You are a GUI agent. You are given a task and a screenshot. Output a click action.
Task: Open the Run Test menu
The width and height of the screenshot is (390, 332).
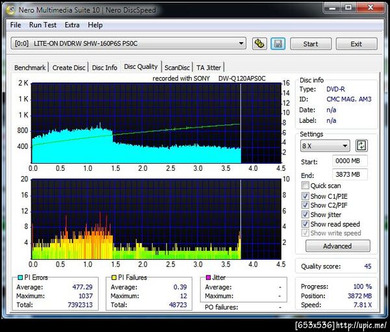[x=42, y=25]
